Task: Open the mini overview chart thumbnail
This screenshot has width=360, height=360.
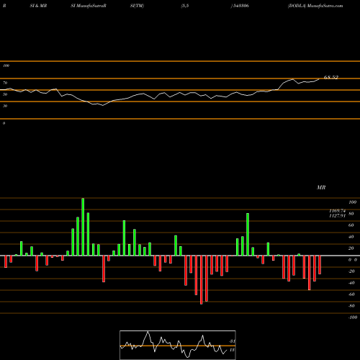Action: [178, 345]
